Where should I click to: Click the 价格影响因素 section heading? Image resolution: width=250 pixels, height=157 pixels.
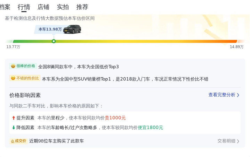tap(25, 95)
